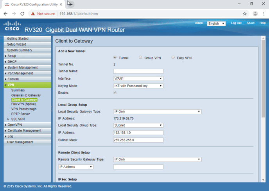Select the Group VPN radio button

(x=140, y=57)
